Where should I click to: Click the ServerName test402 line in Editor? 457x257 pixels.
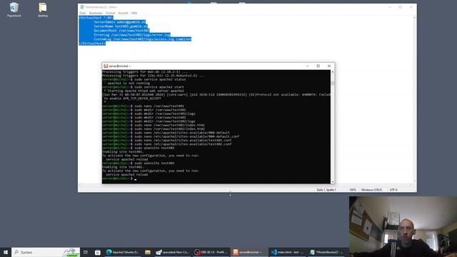pos(121,26)
